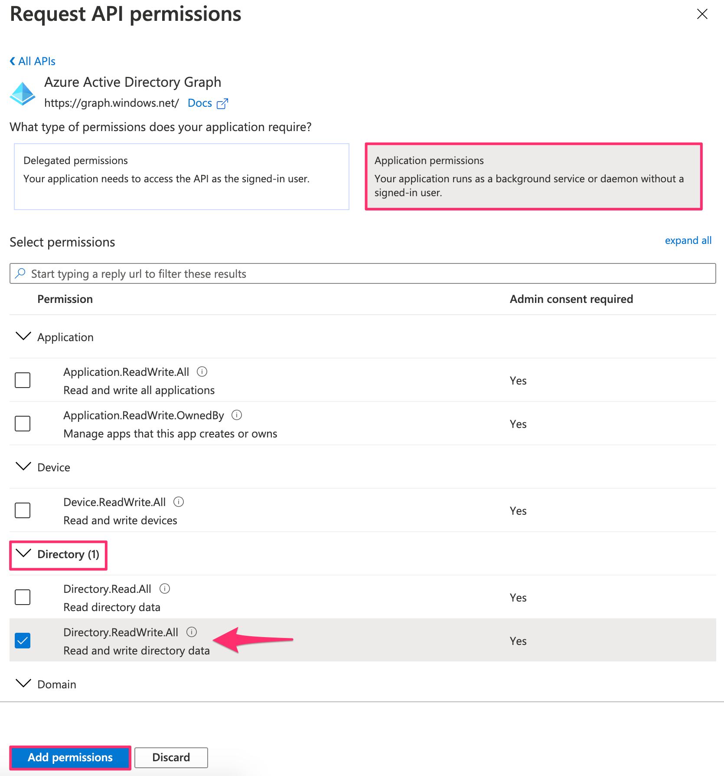View info icon next to Directory.Read.All
The width and height of the screenshot is (724, 776).
165,589
